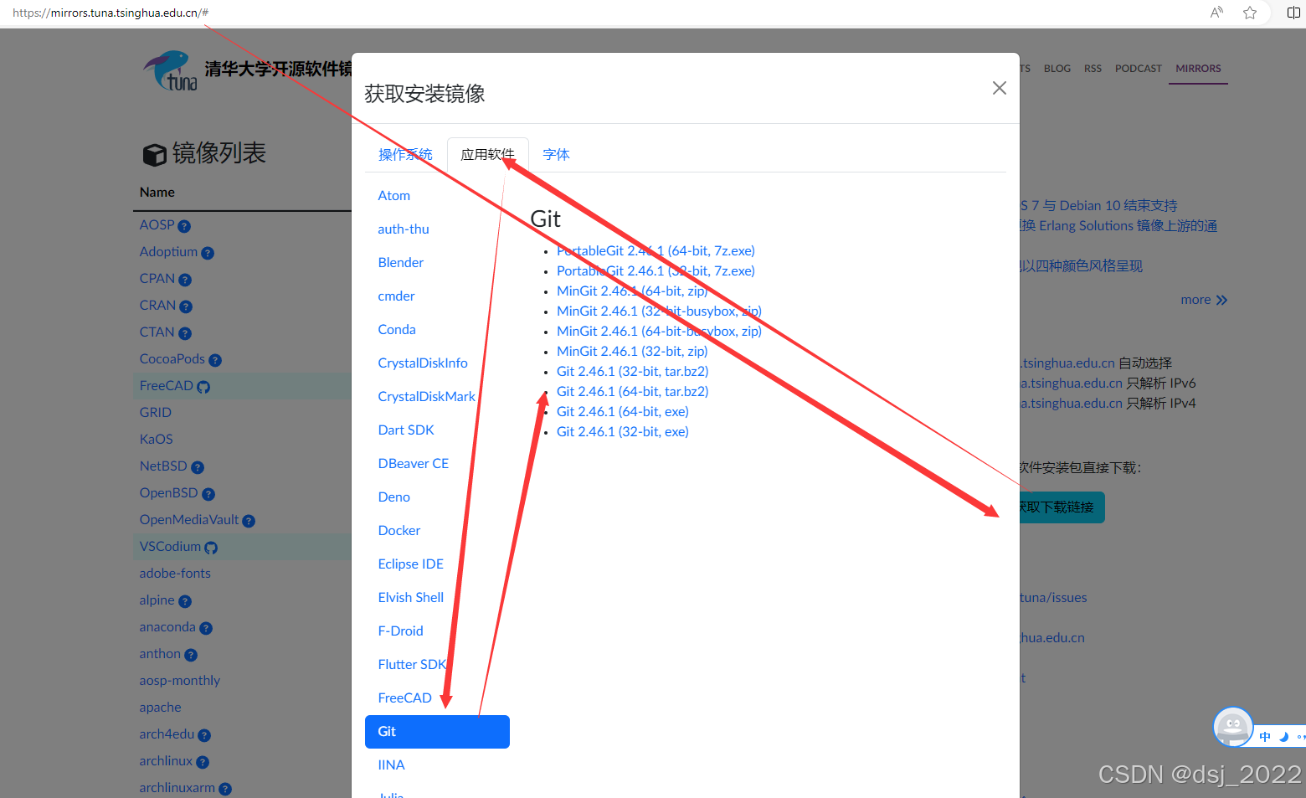Download Git 2.46.1 64-bit tar.bz2
The image size is (1306, 798).
(x=632, y=391)
